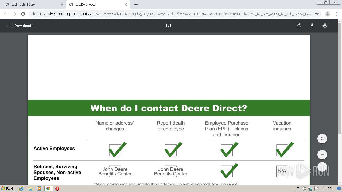
Task: Open the Chrome profile menu
Action: coord(328,14)
